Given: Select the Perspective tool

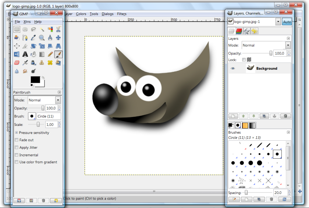Looking at the screenshot, I should click(58, 46).
